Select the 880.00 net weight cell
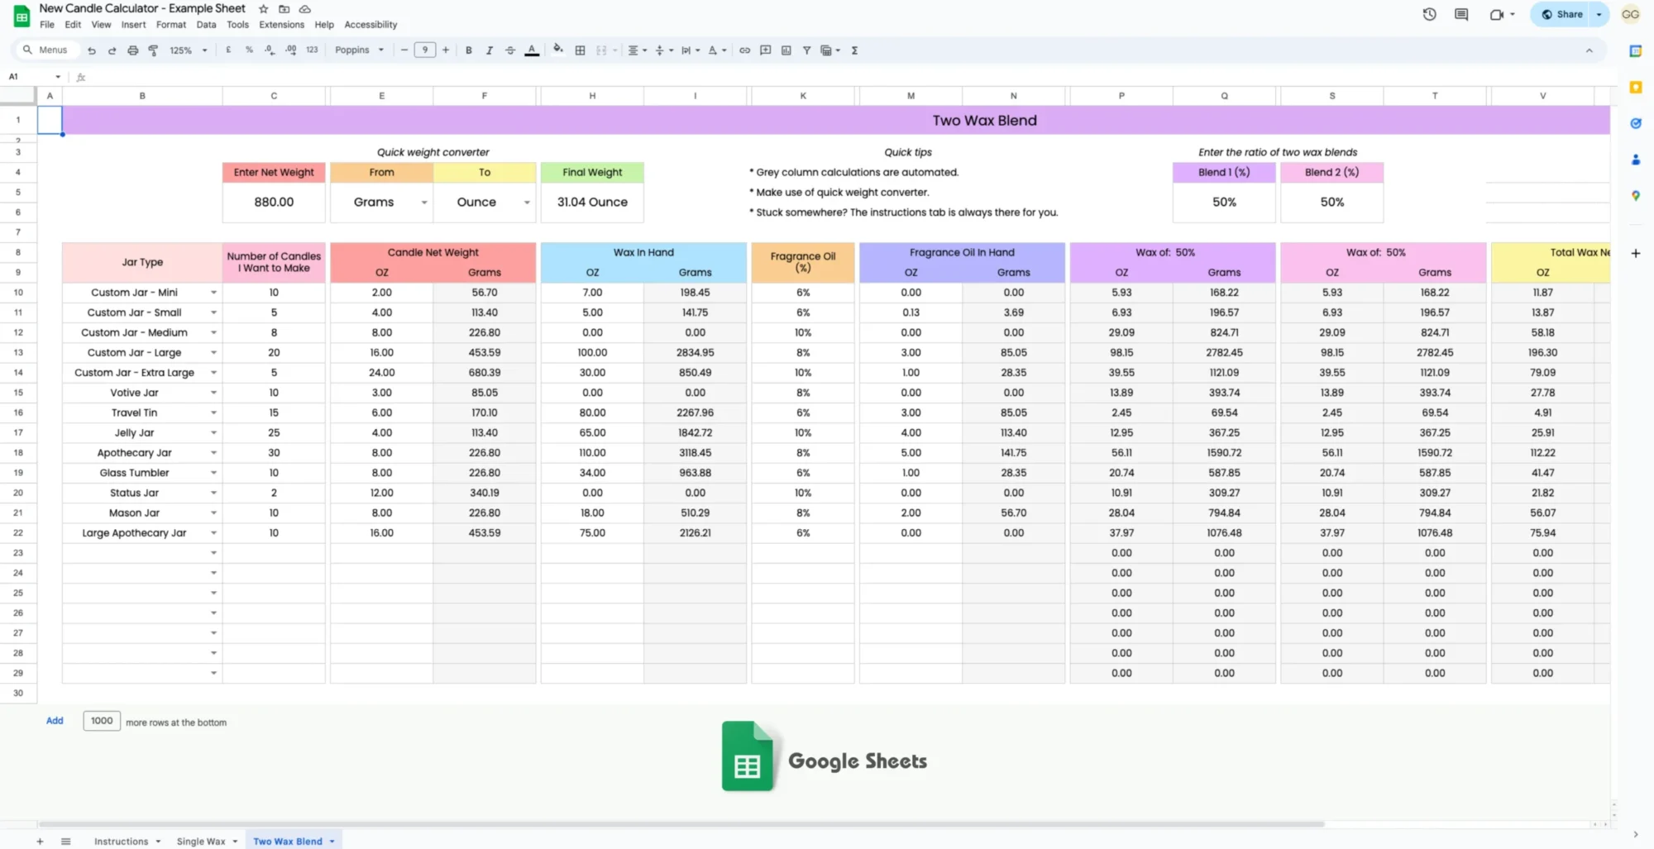Image resolution: width=1654 pixels, height=849 pixels. click(x=274, y=202)
